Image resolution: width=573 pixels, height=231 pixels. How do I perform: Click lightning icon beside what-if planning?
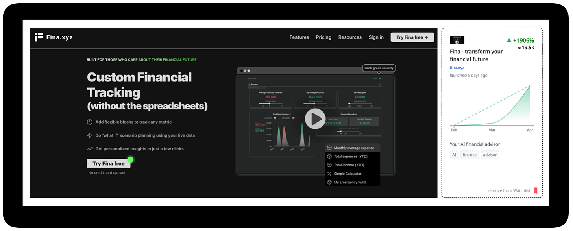[90, 135]
